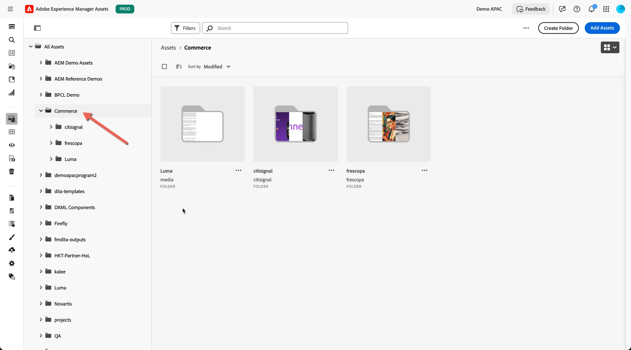Open more actions for citisignal folder card
631x350 pixels.
[332, 170]
